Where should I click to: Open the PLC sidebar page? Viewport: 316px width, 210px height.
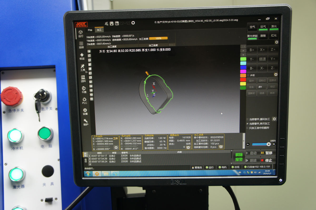[85, 101]
